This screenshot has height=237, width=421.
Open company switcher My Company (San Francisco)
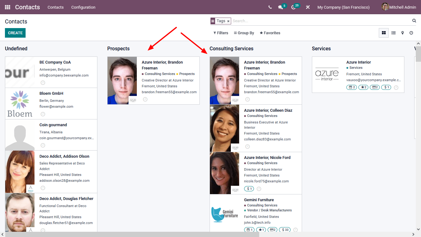[x=343, y=7]
